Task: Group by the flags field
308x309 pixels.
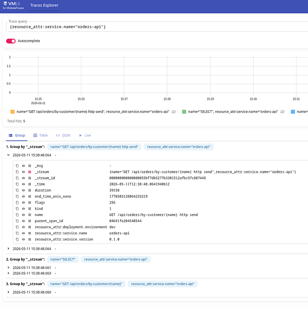Action: tap(29, 203)
